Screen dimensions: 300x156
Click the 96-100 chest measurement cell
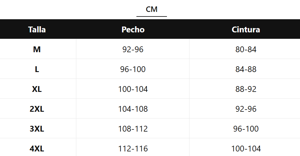point(133,69)
